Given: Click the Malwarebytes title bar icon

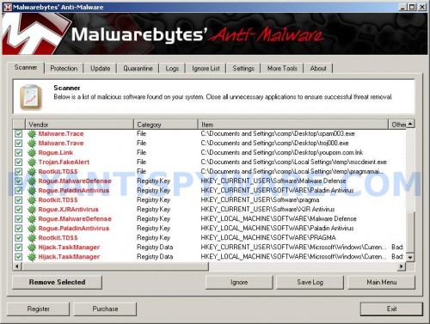Looking at the screenshot, I should pyautogui.click(x=8, y=7).
